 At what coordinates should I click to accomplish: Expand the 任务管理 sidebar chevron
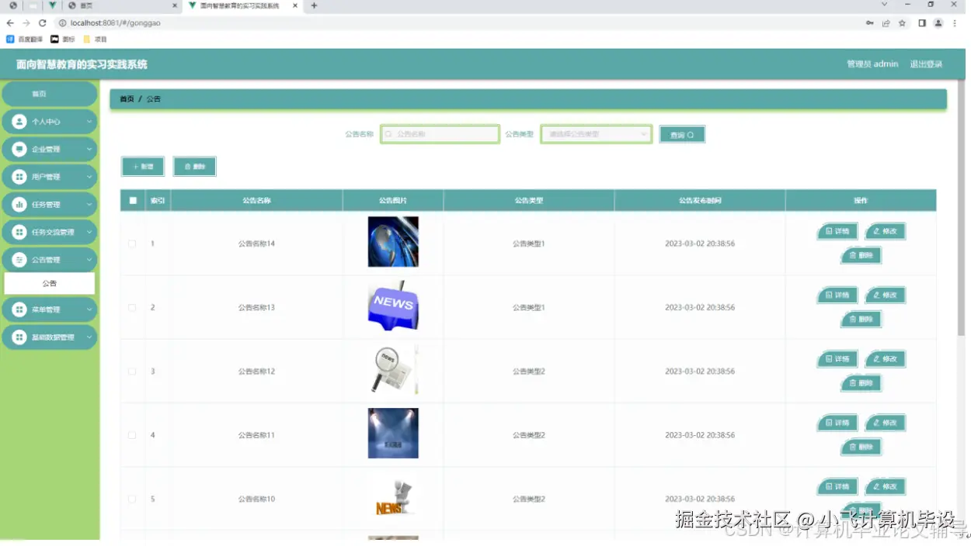(x=89, y=205)
